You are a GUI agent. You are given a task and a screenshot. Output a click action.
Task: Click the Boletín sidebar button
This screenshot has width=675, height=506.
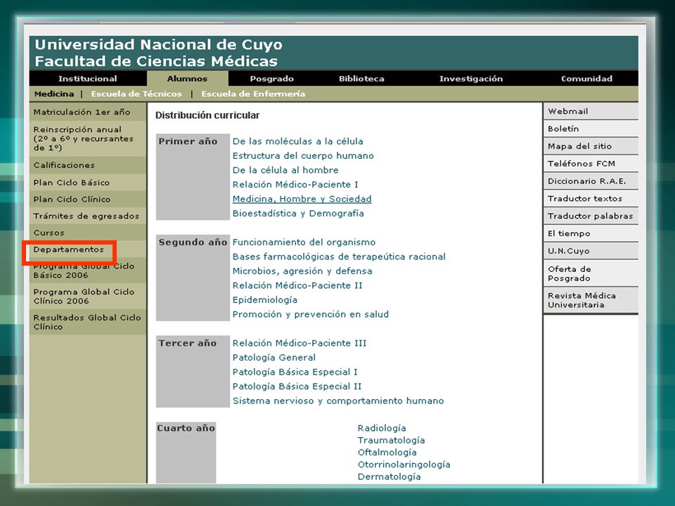point(591,129)
